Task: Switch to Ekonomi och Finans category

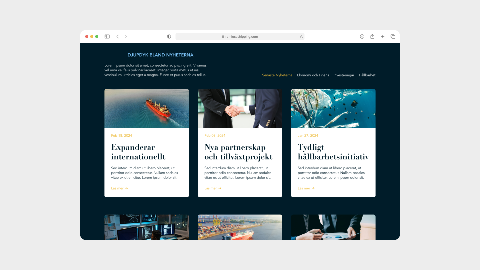Action: click(x=313, y=75)
